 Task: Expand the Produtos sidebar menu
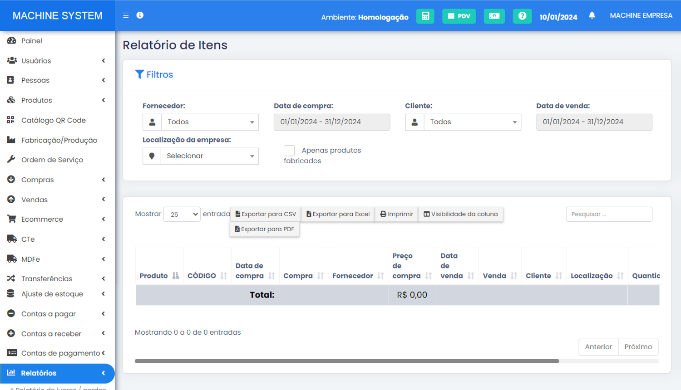pos(57,100)
